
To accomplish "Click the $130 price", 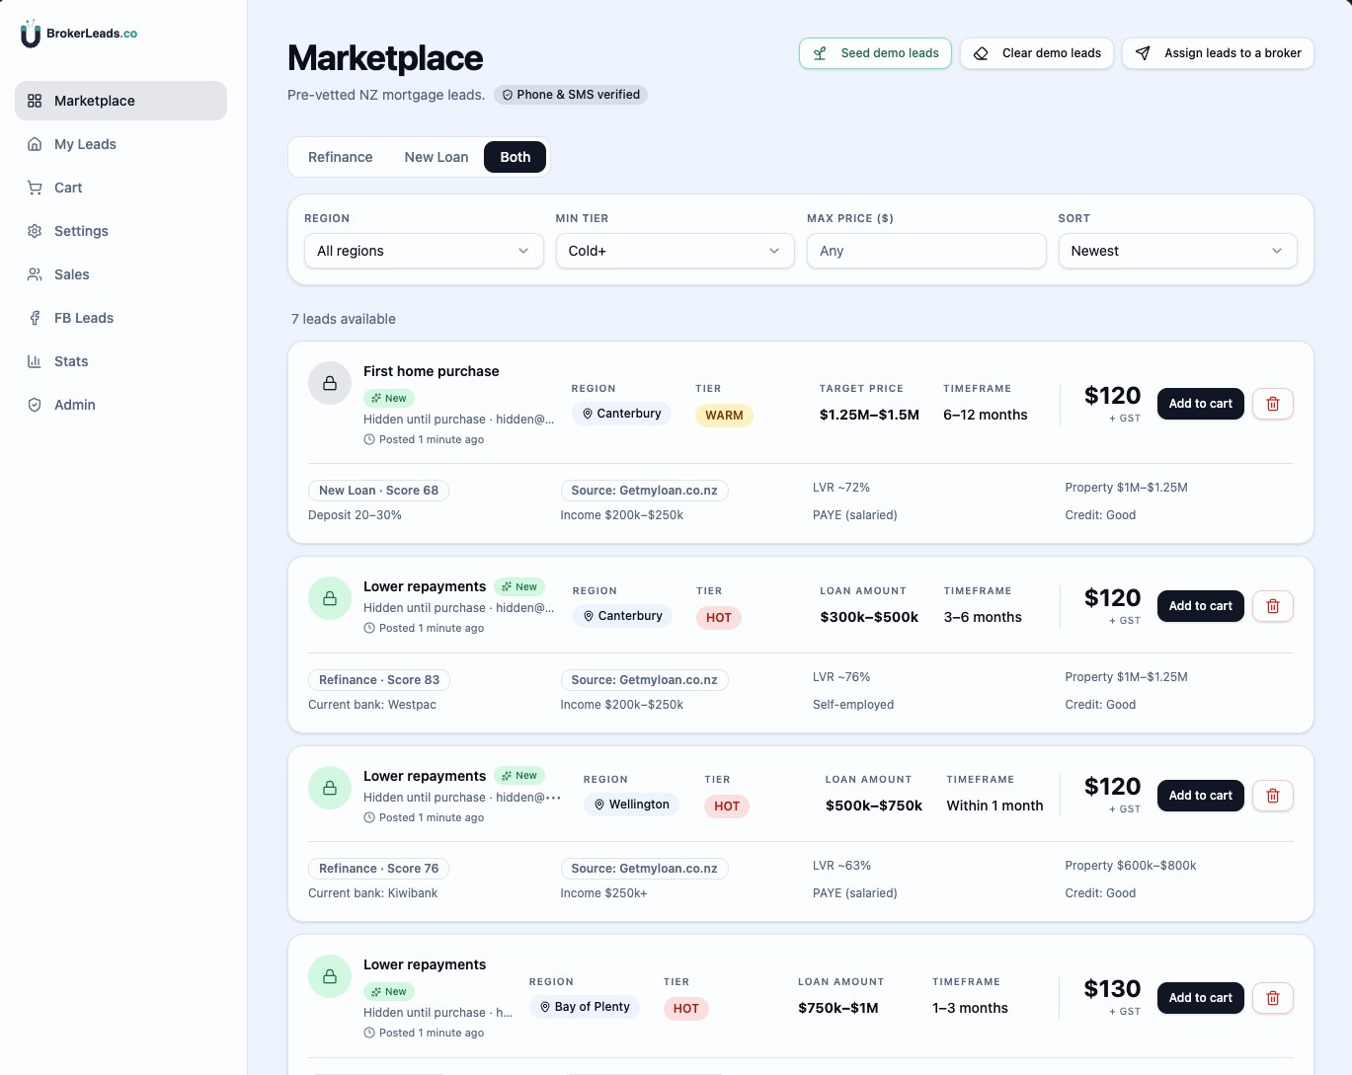I will click(x=1112, y=989).
